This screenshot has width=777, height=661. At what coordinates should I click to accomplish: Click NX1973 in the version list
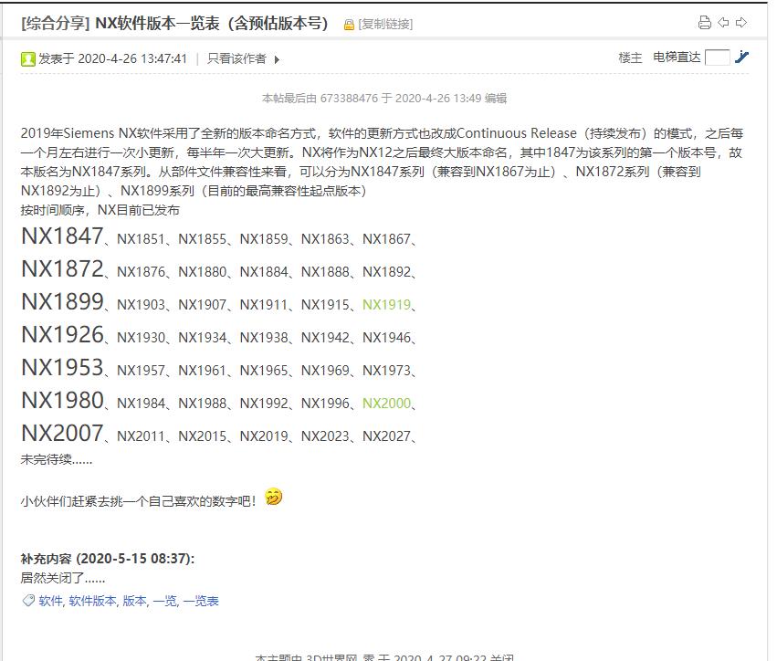386,370
